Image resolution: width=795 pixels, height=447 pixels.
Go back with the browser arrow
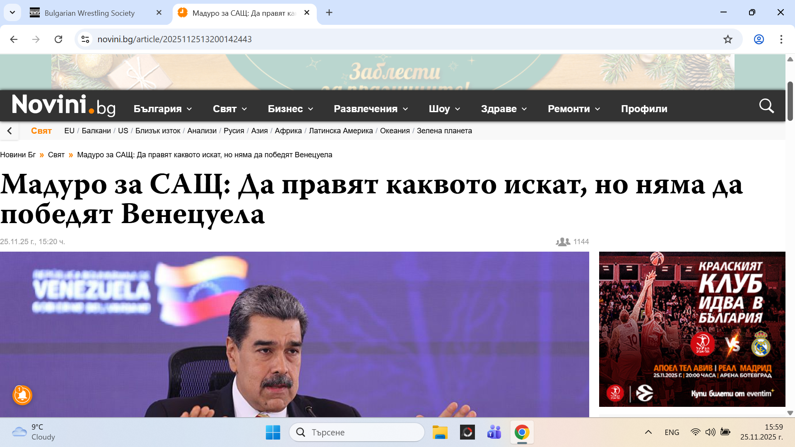pos(14,39)
